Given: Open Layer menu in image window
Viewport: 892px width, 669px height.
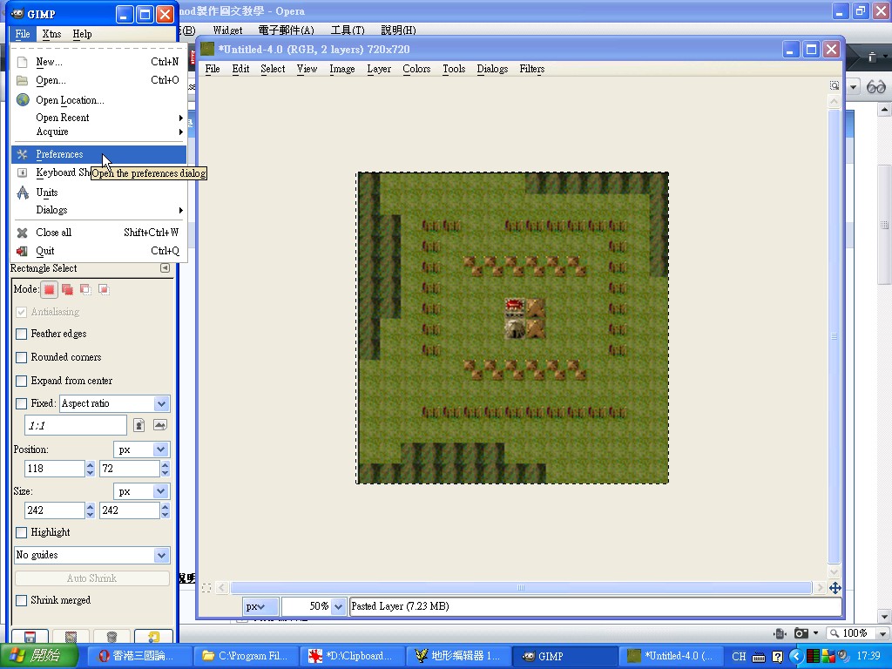Looking at the screenshot, I should tap(379, 69).
